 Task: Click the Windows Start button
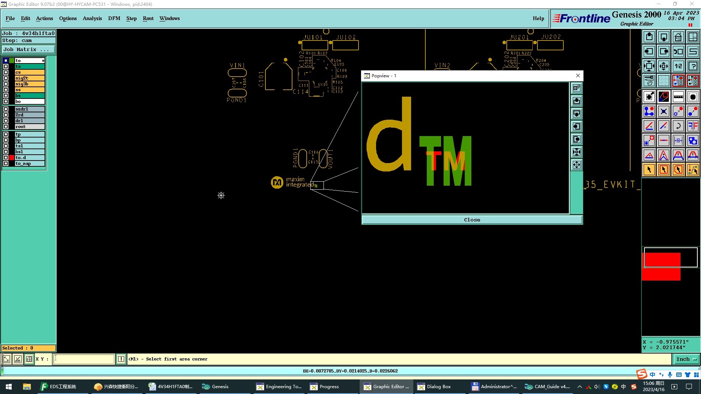(9, 387)
